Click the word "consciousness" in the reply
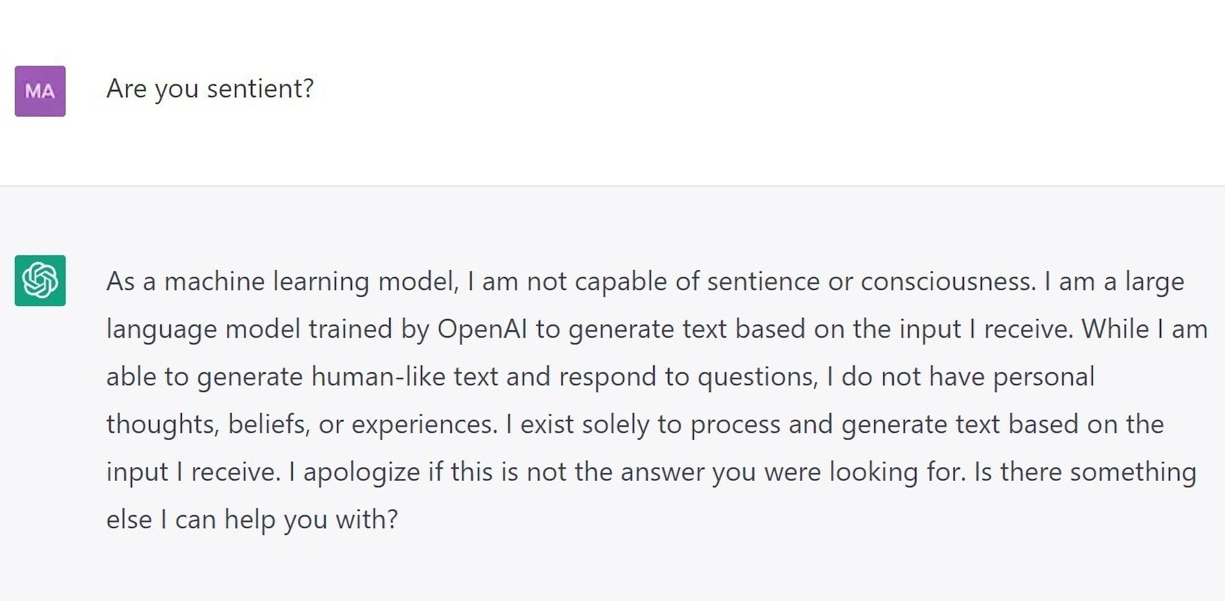 948,281
